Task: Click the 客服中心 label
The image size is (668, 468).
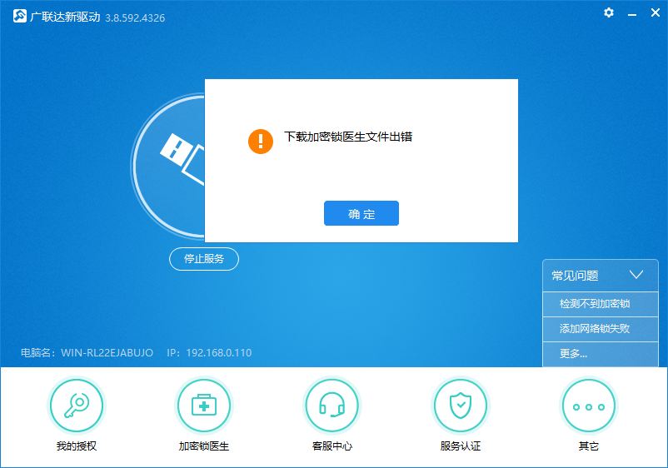Action: (332, 446)
